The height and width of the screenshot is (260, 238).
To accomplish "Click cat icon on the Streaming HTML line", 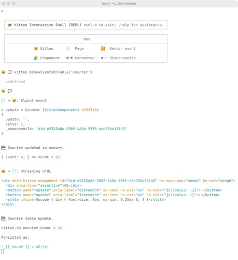I will point(3,171).
